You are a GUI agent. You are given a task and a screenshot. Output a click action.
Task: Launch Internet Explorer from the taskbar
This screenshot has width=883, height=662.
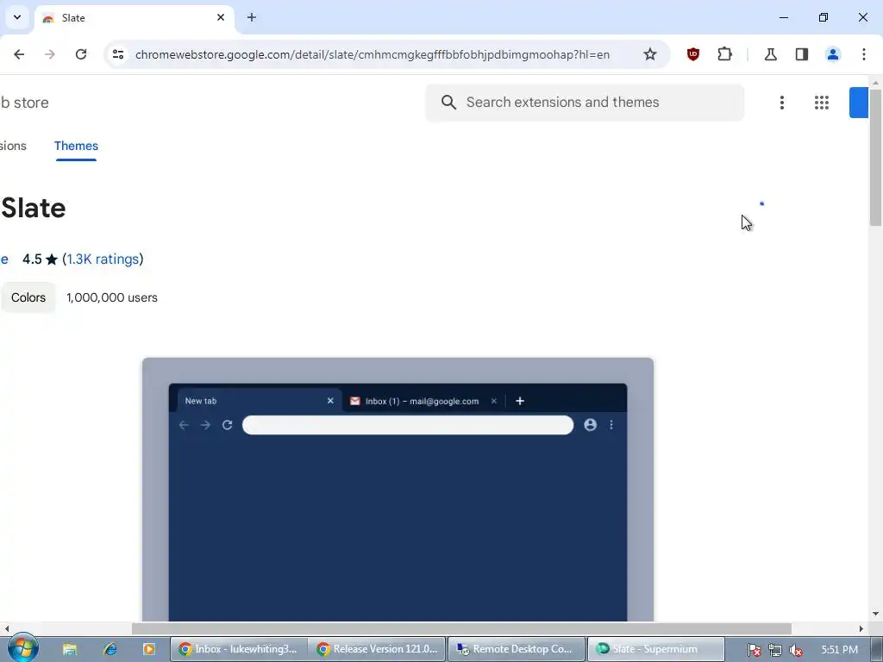tap(110, 649)
